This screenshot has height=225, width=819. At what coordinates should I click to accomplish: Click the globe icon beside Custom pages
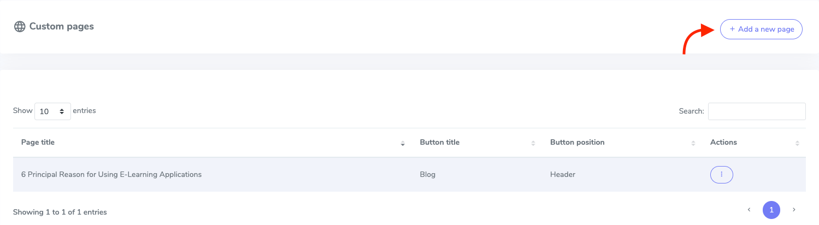tap(20, 27)
